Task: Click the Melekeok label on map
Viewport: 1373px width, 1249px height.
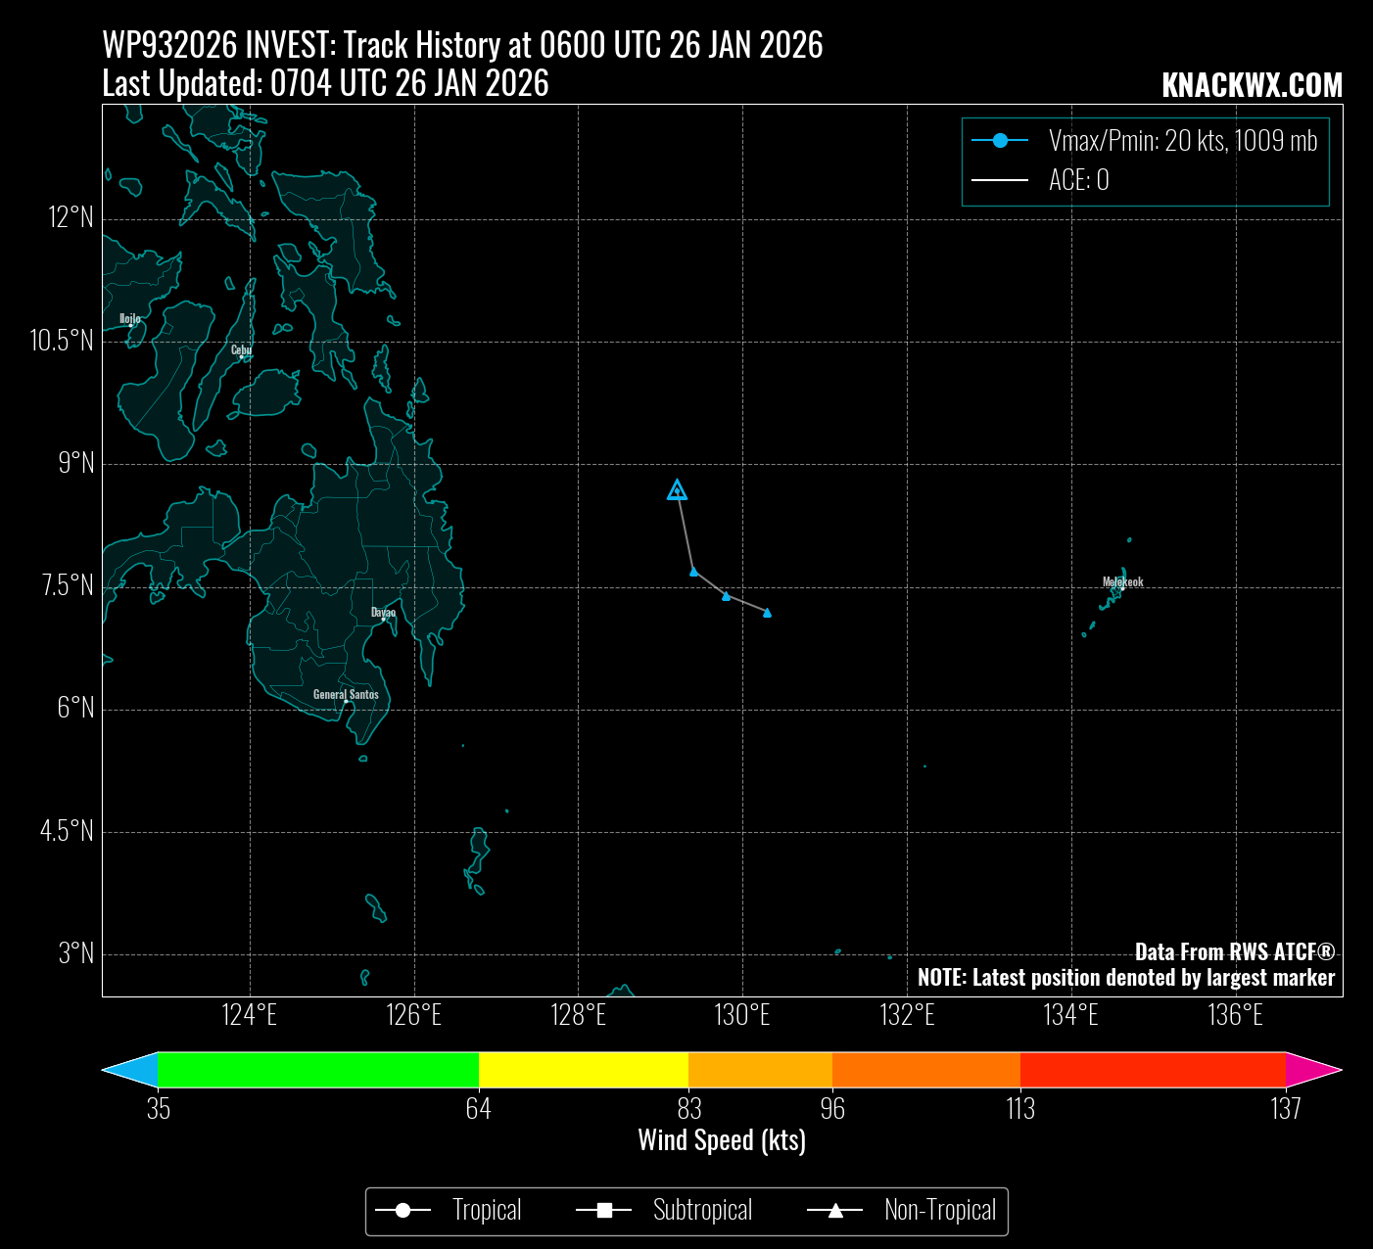Action: pos(1122,581)
